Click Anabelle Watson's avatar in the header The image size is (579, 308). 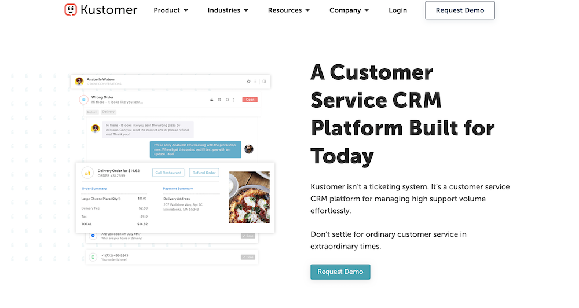click(79, 81)
